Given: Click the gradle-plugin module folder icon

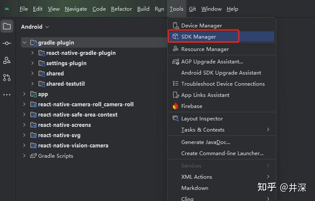Looking at the screenshot, I should click(x=33, y=42).
